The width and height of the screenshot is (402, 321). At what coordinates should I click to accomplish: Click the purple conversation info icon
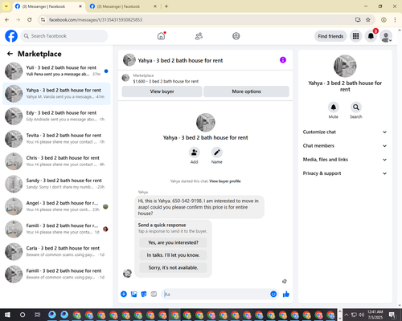click(283, 60)
